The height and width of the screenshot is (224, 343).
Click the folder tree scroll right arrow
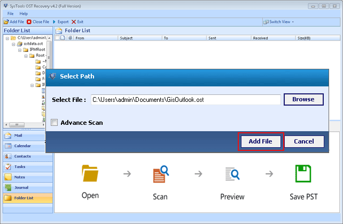43,125
